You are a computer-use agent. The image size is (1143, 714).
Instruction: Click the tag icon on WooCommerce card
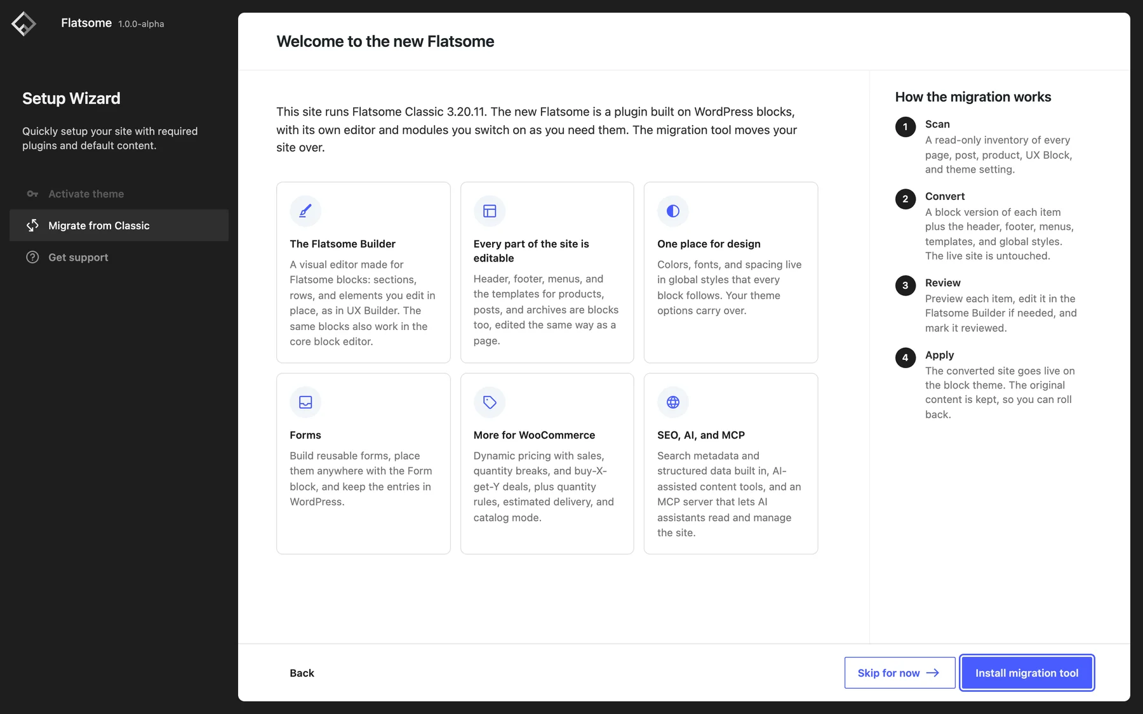490,402
